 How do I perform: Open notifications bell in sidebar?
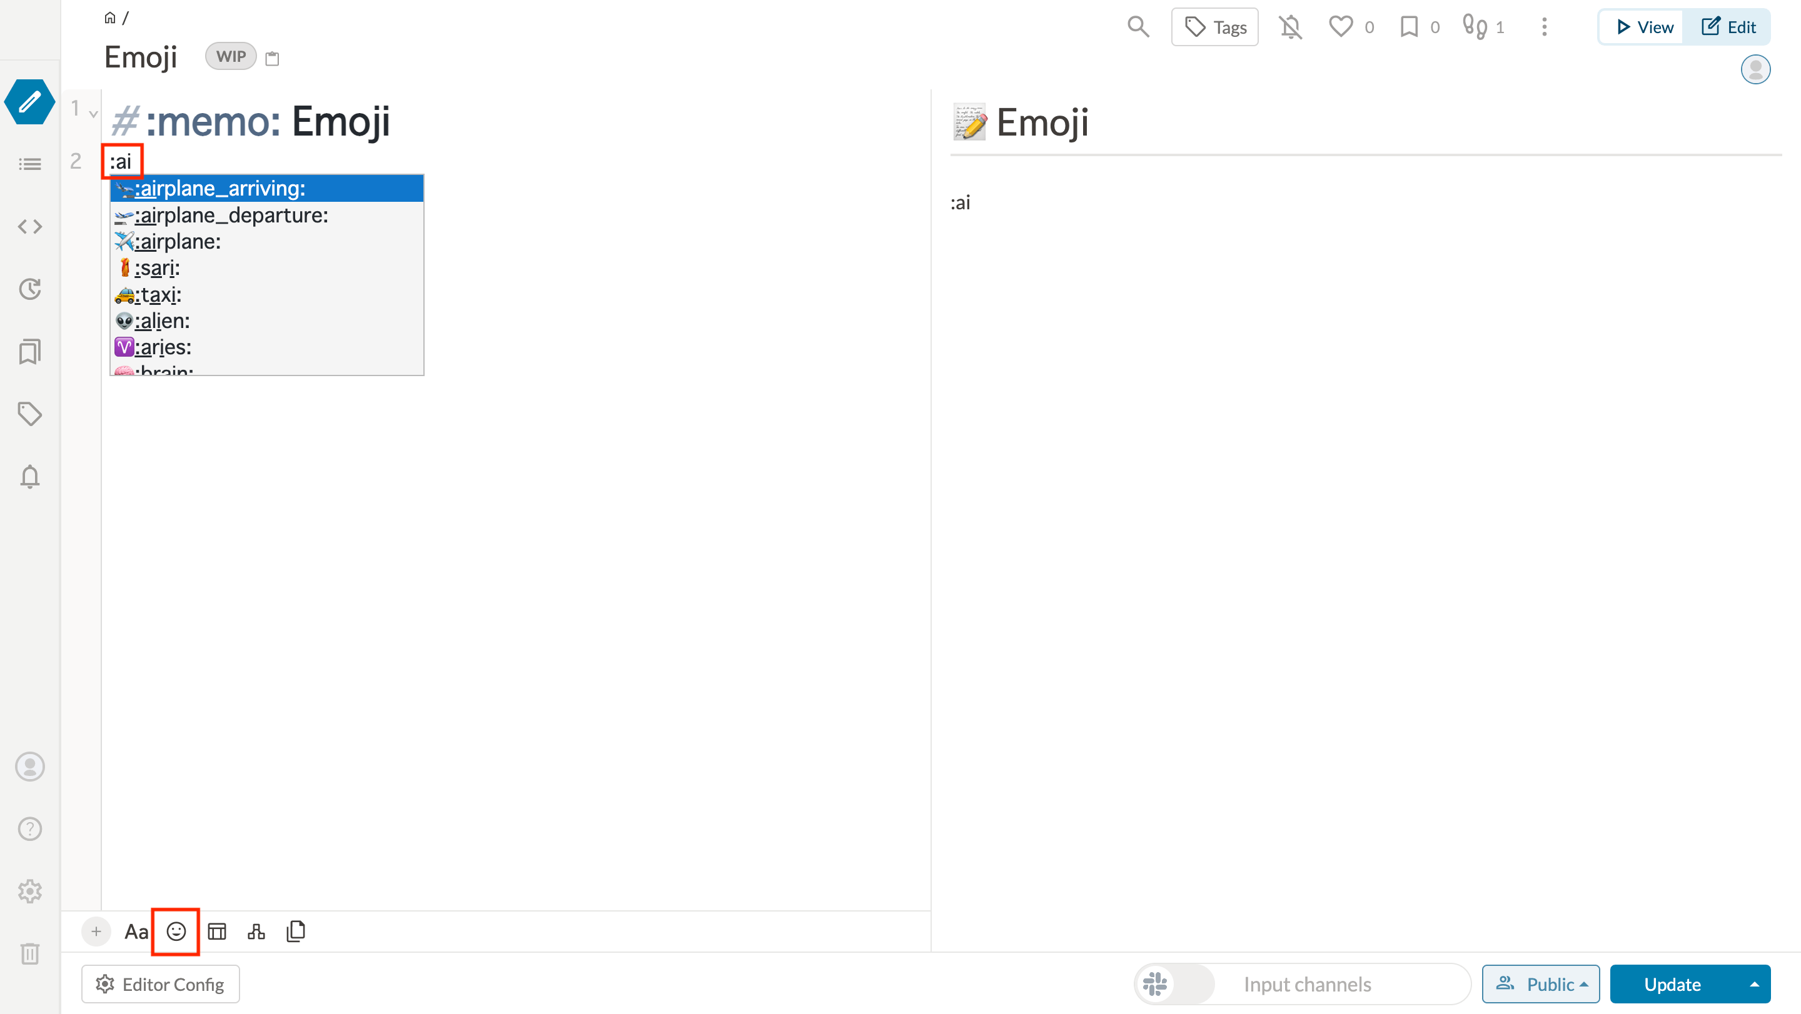click(x=29, y=476)
